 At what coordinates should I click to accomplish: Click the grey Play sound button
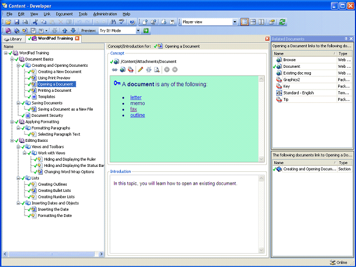167,70
